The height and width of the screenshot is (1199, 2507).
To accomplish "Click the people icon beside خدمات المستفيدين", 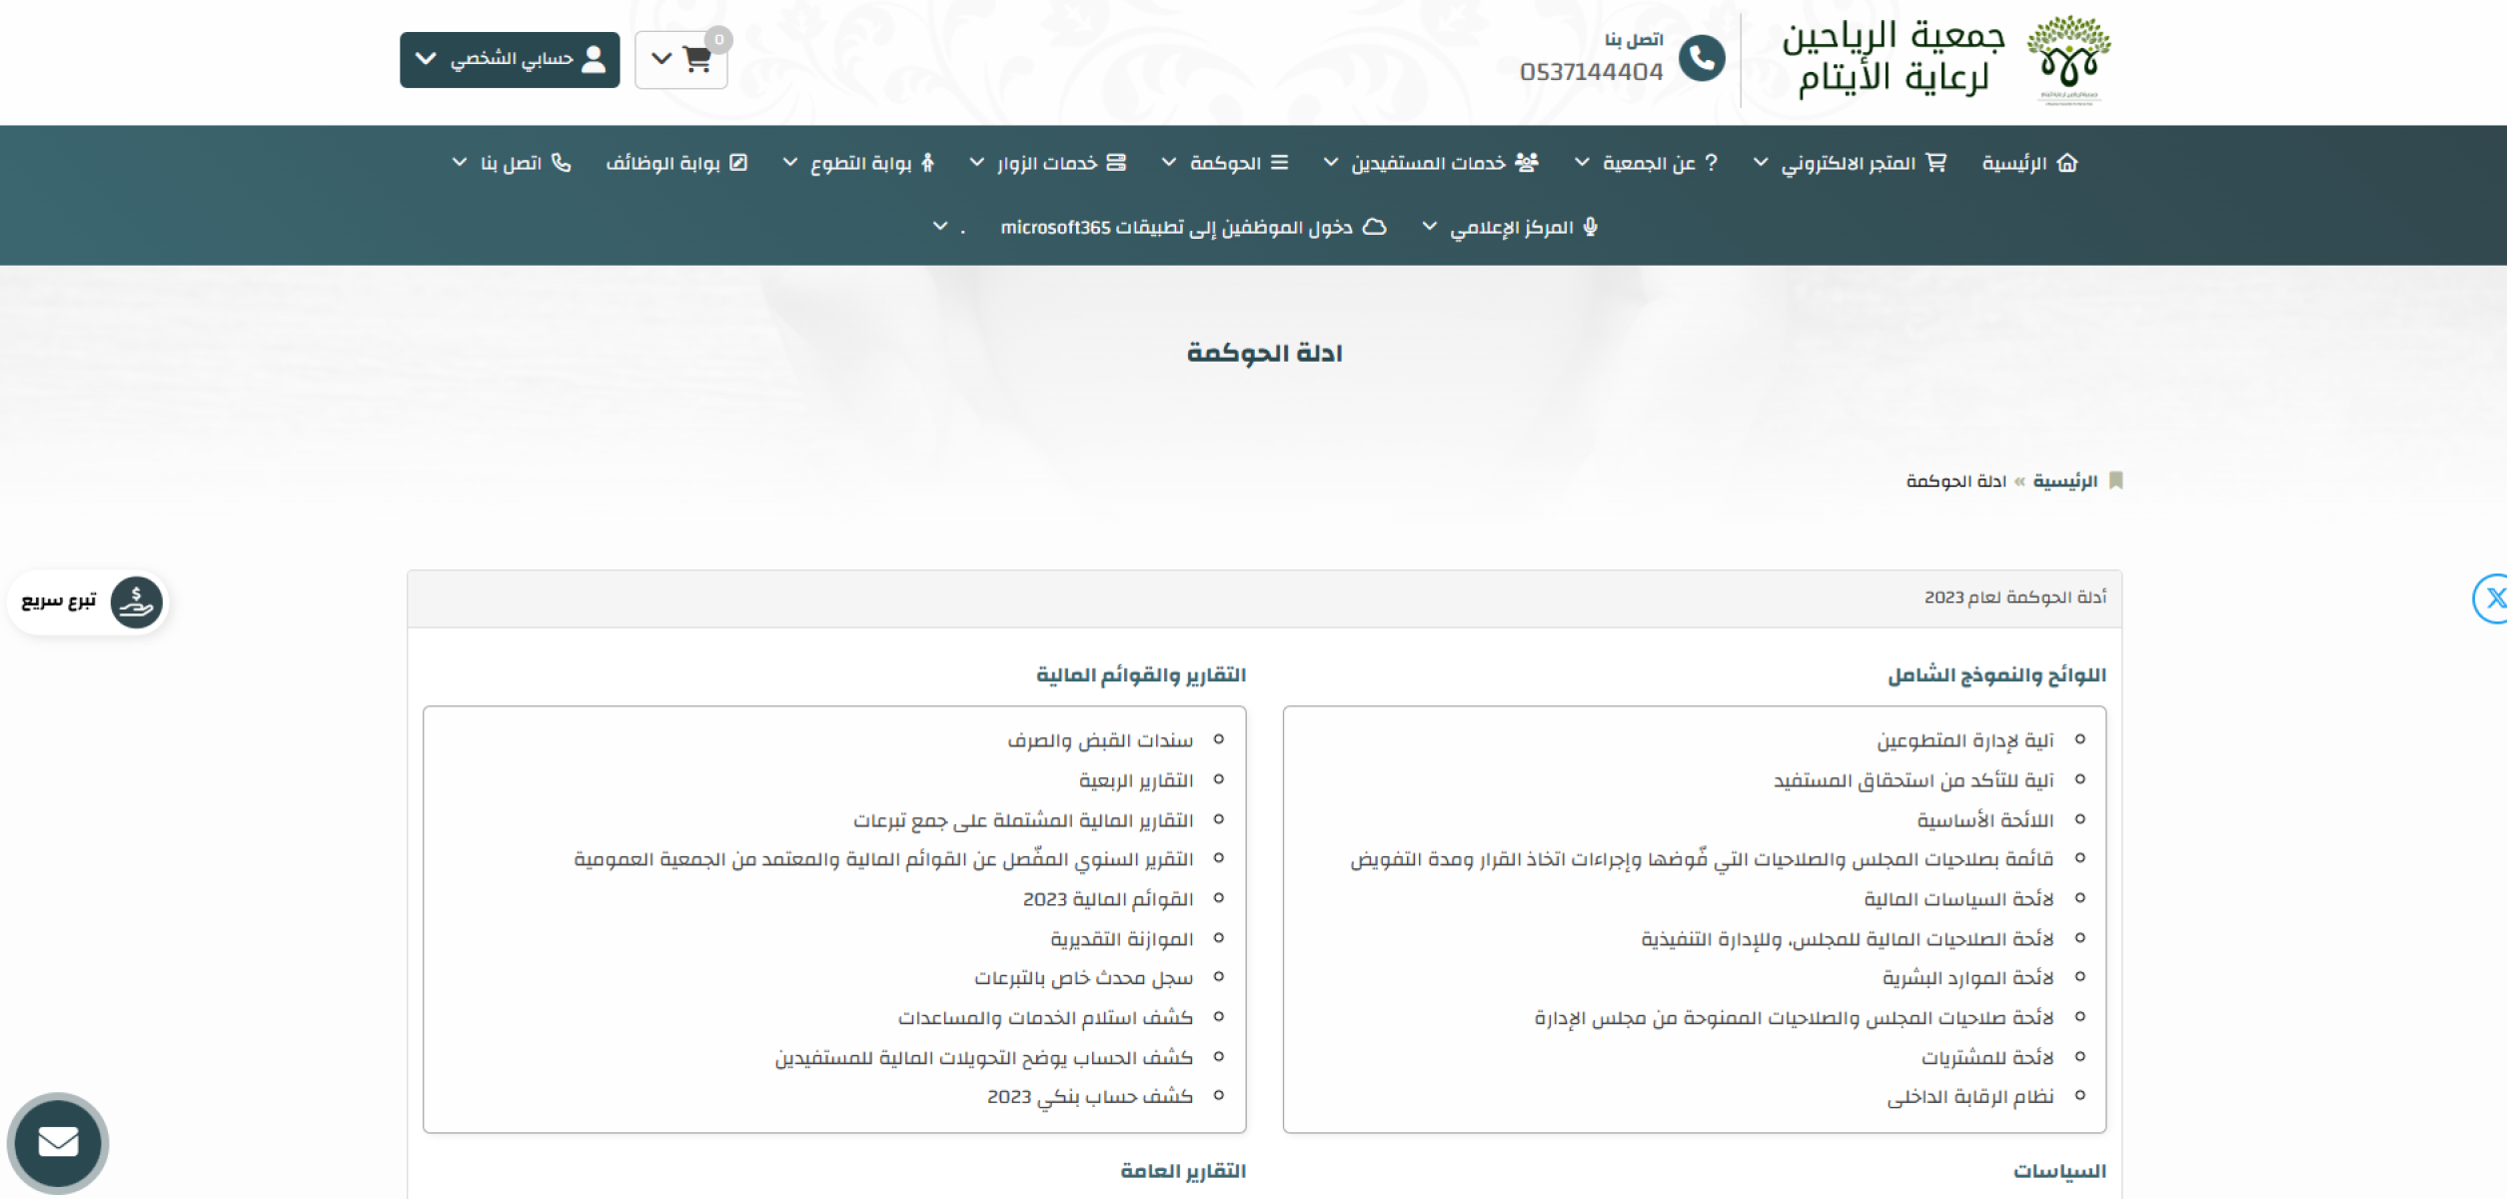I will pos(1527,163).
